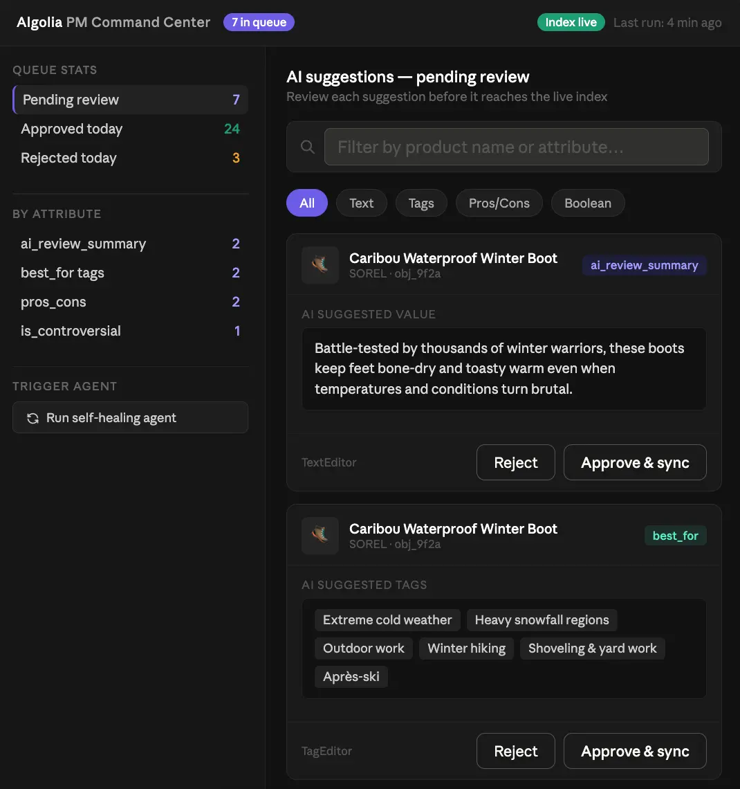This screenshot has height=789, width=740.
Task: Select the is_controversial attribute filter
Action: (x=130, y=331)
